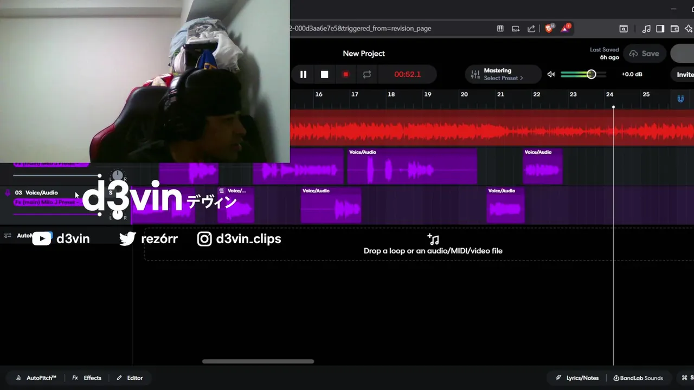The height and width of the screenshot is (390, 694).
Task: Select the track 03 Voice/Audio clip near bar 21
Action: pos(505,205)
